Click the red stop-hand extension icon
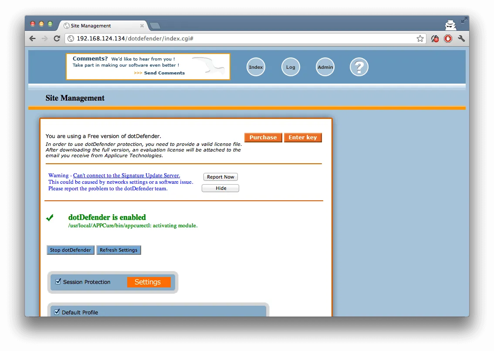The height and width of the screenshot is (351, 494). (448, 39)
